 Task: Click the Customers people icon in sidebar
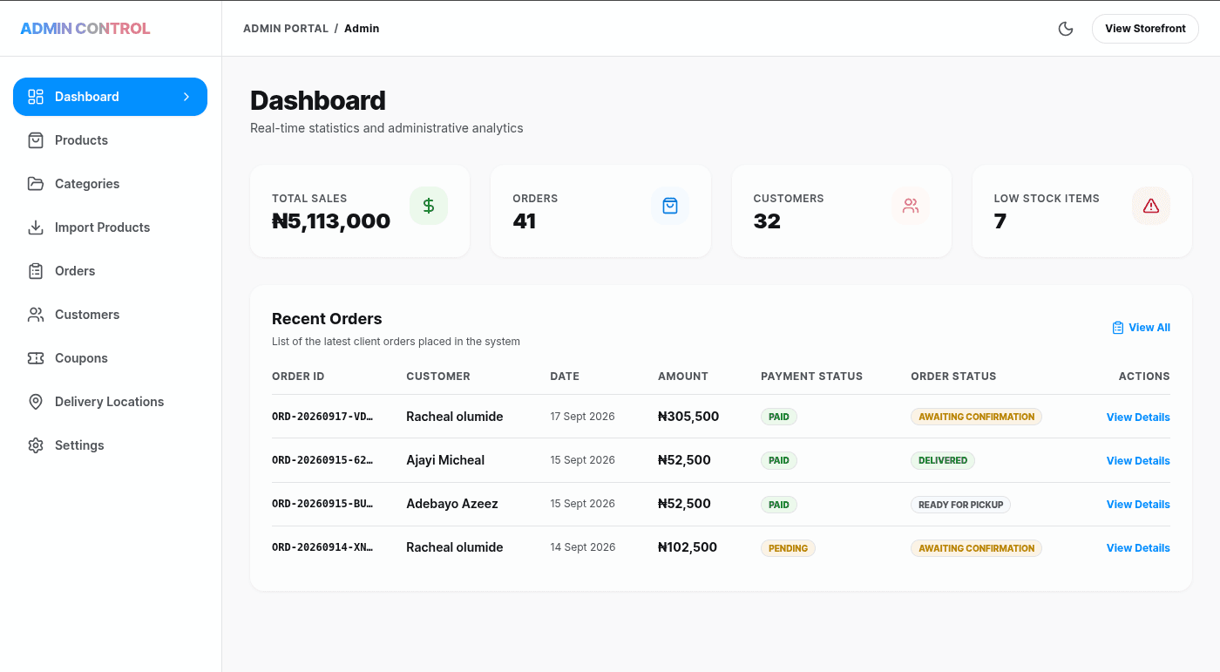(x=36, y=315)
